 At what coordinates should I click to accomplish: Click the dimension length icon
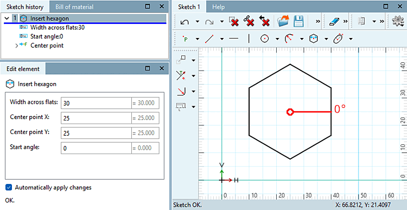tap(180, 106)
